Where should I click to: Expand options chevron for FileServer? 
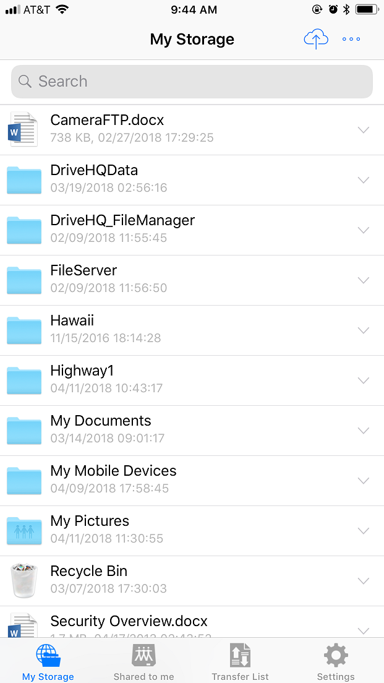pyautogui.click(x=364, y=280)
